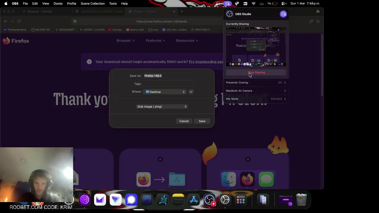
Task: Open the Disk Image (.dmg) format dropdown
Action: tap(162, 106)
